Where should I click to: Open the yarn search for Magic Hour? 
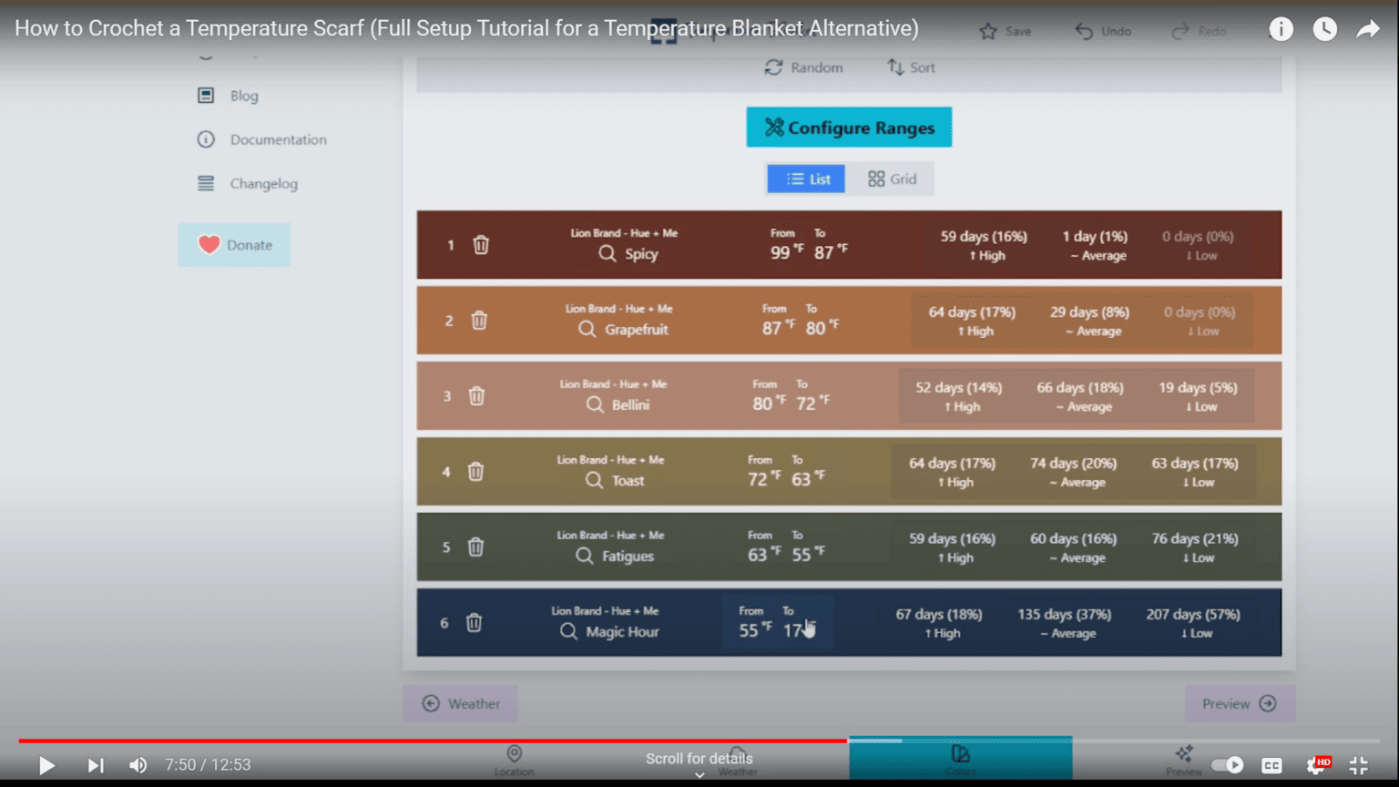pyautogui.click(x=568, y=631)
